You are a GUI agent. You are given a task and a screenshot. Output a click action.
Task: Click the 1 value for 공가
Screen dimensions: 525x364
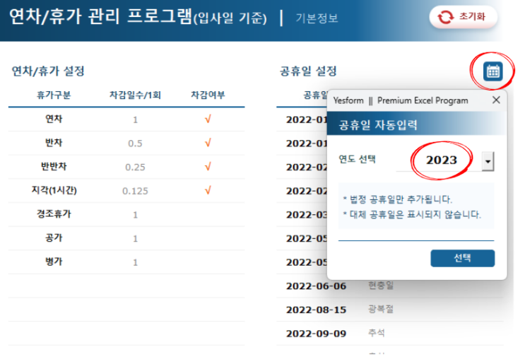pyautogui.click(x=135, y=239)
